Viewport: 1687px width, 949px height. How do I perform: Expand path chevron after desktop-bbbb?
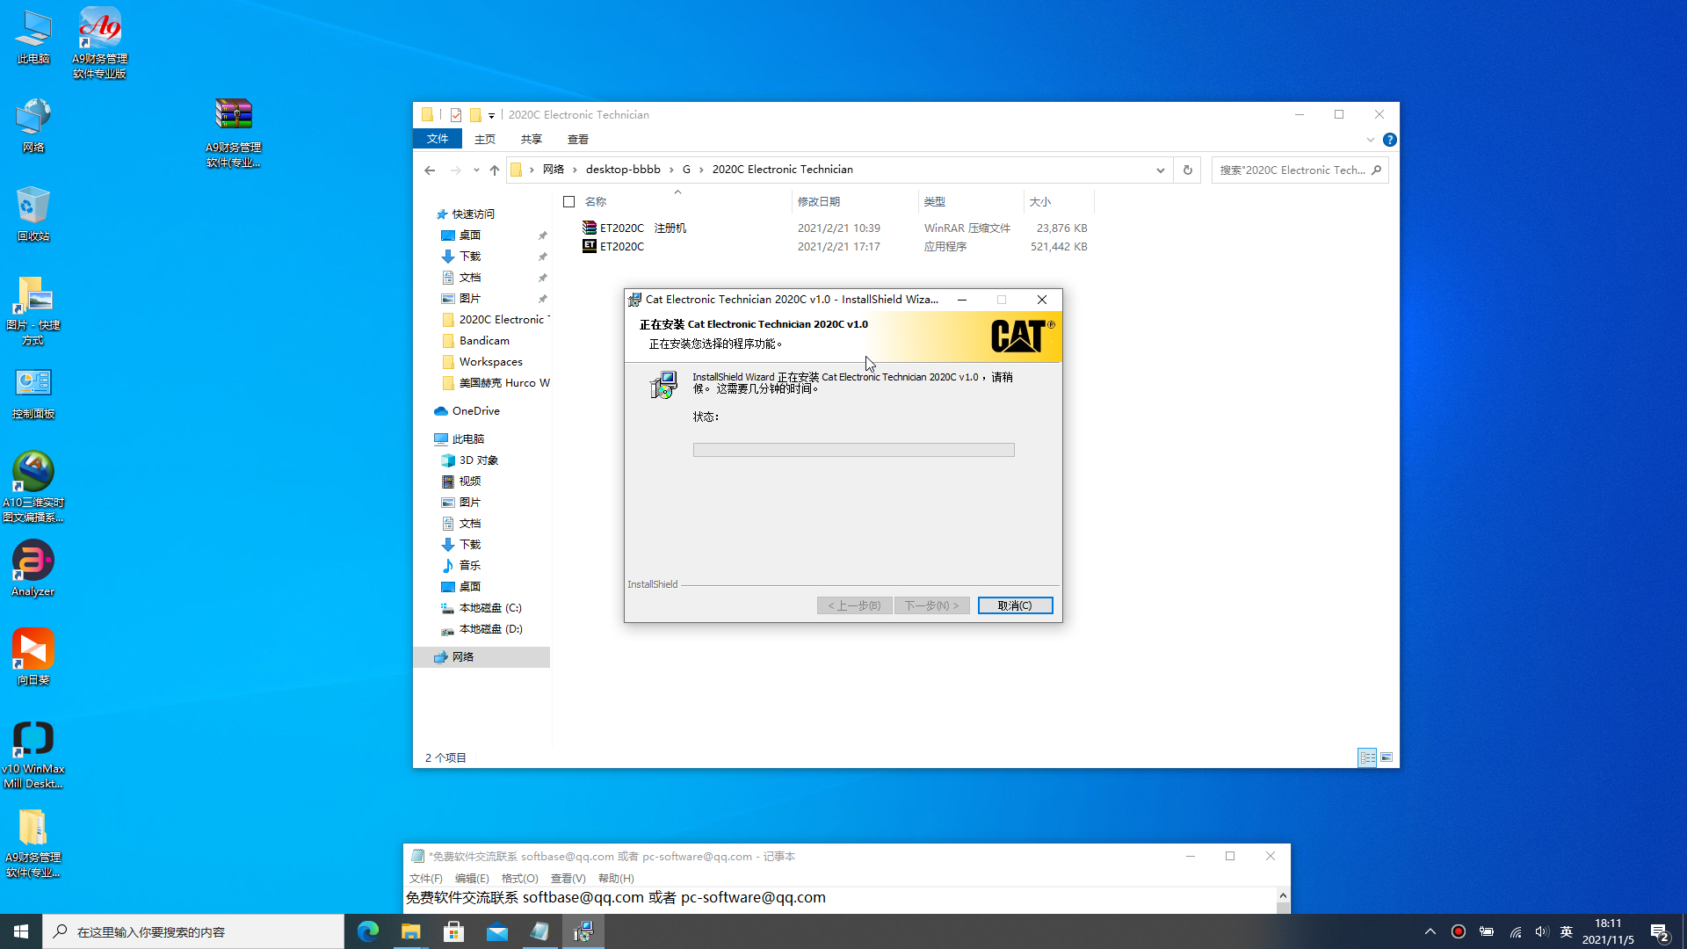click(672, 170)
